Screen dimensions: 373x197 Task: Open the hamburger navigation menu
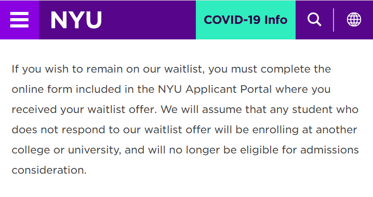(x=19, y=20)
